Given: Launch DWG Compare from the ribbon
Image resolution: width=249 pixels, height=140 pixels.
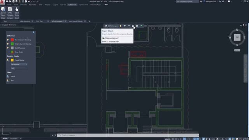Looking at the screenshot, I should point(10,11).
